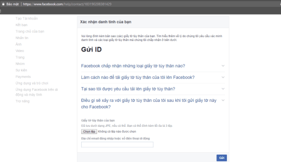Screen dimensions: 281x162
Task: Click 'Không có tệp nào được chọn' text
Action: click(x=117, y=131)
